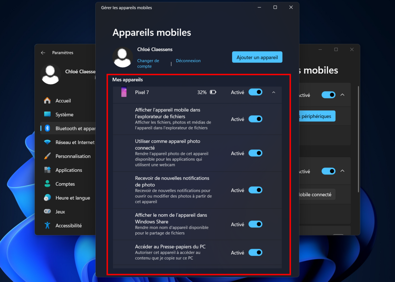
Task: Click the Heure et langue clock icon
Action: 47,198
